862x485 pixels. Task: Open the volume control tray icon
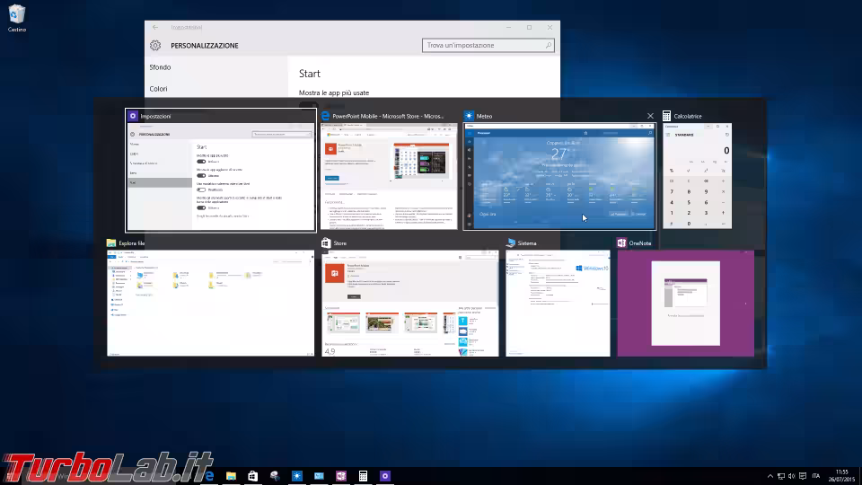point(792,476)
